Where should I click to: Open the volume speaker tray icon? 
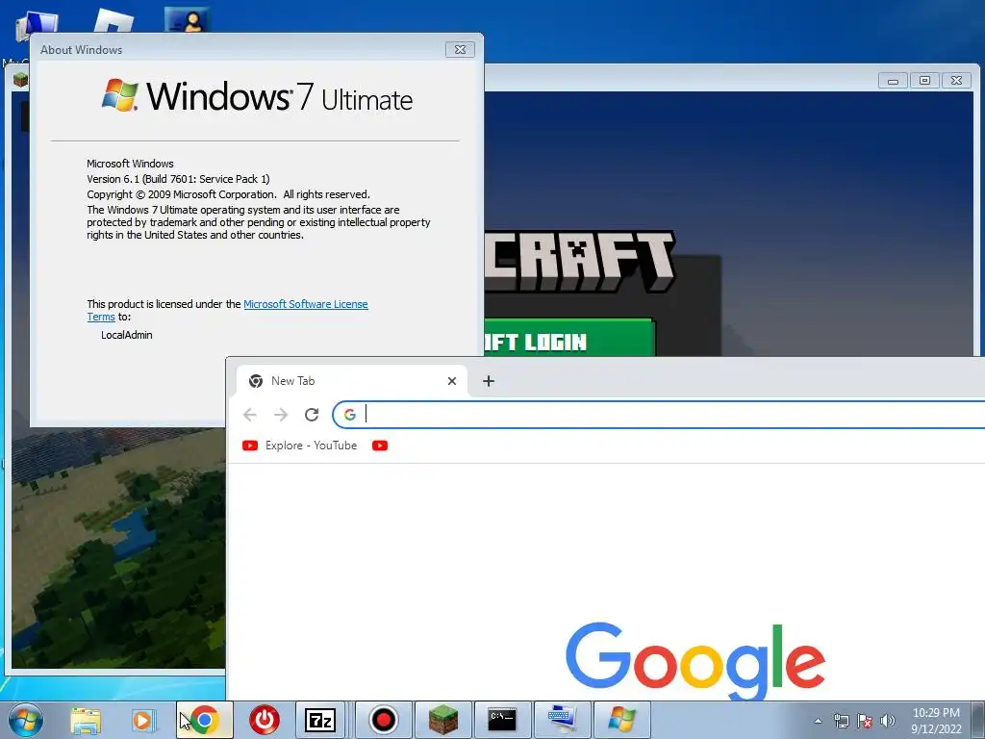click(888, 721)
